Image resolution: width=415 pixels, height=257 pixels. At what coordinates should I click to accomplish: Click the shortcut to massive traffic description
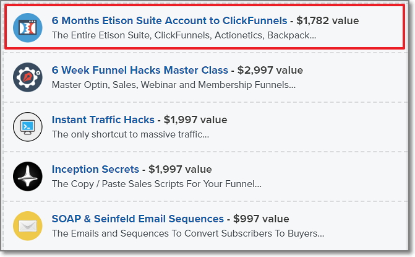[x=130, y=134]
